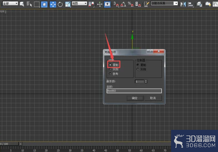This screenshot has height=152, width=218.
Task: Confirm the clone with 确定 button
Action: coord(135,98)
